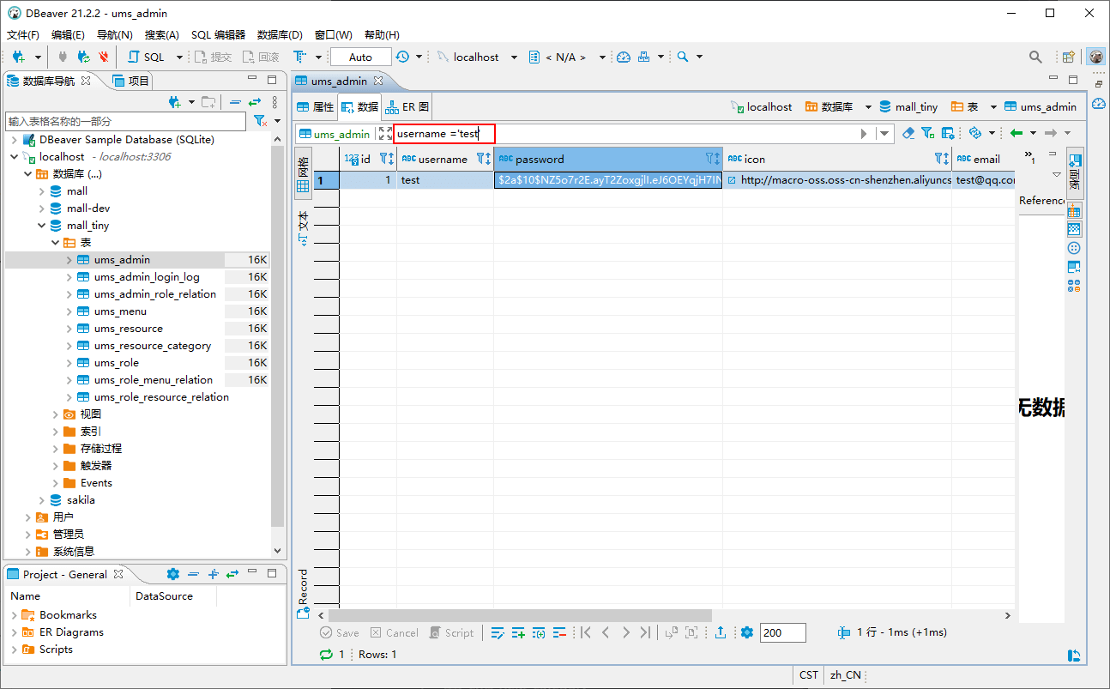Click the new database connection plug icon

(18, 57)
